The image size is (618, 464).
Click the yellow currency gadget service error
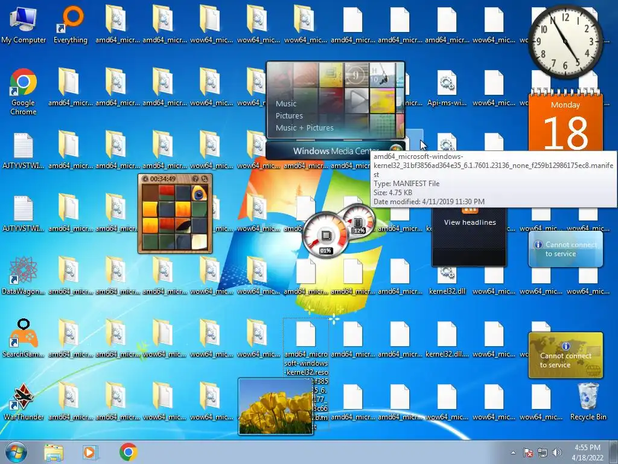pos(565,355)
